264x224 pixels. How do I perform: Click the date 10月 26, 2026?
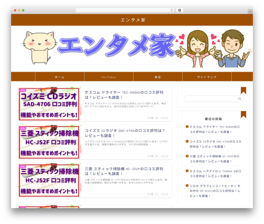click(157, 118)
